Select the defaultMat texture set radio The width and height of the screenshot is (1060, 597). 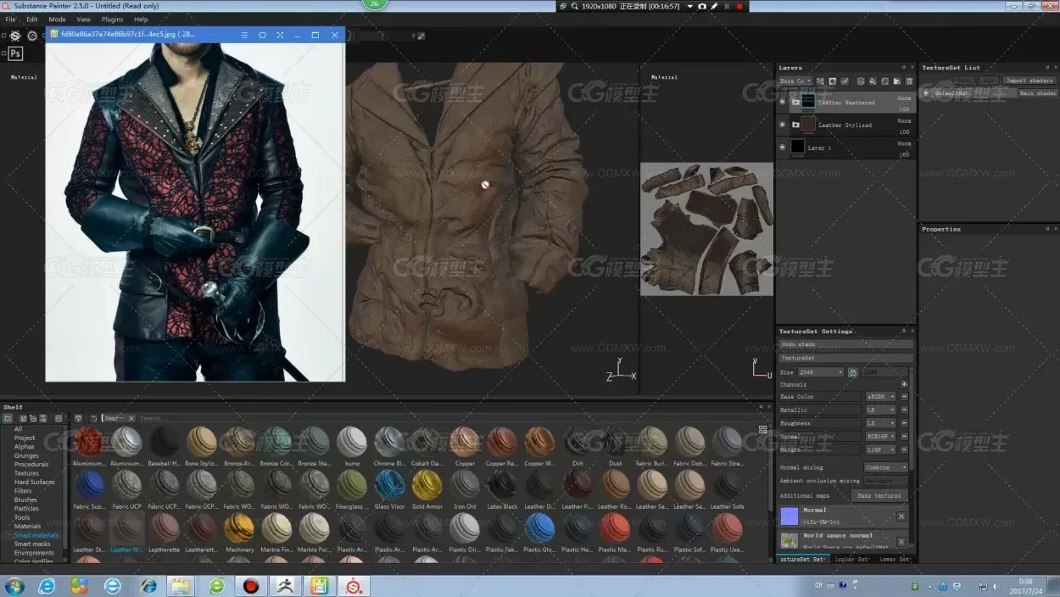[x=926, y=93]
